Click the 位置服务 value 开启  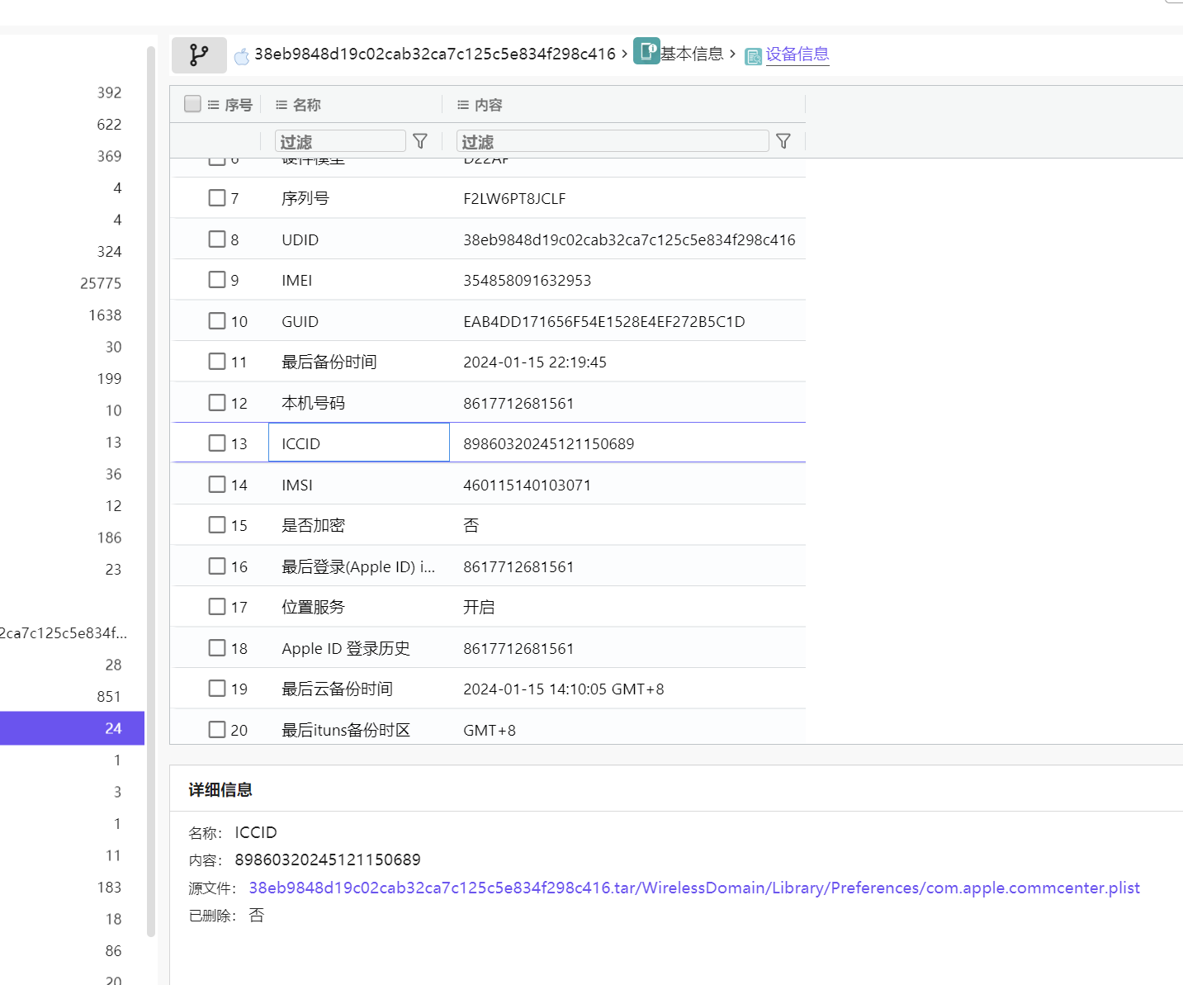[x=479, y=607]
